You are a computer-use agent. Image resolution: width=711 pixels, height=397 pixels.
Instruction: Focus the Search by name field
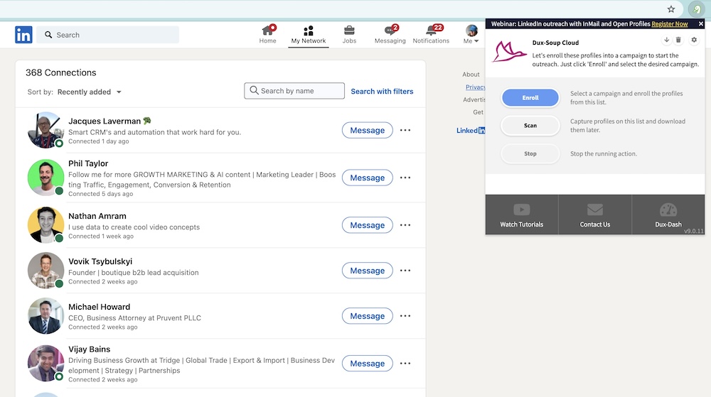[x=294, y=90]
